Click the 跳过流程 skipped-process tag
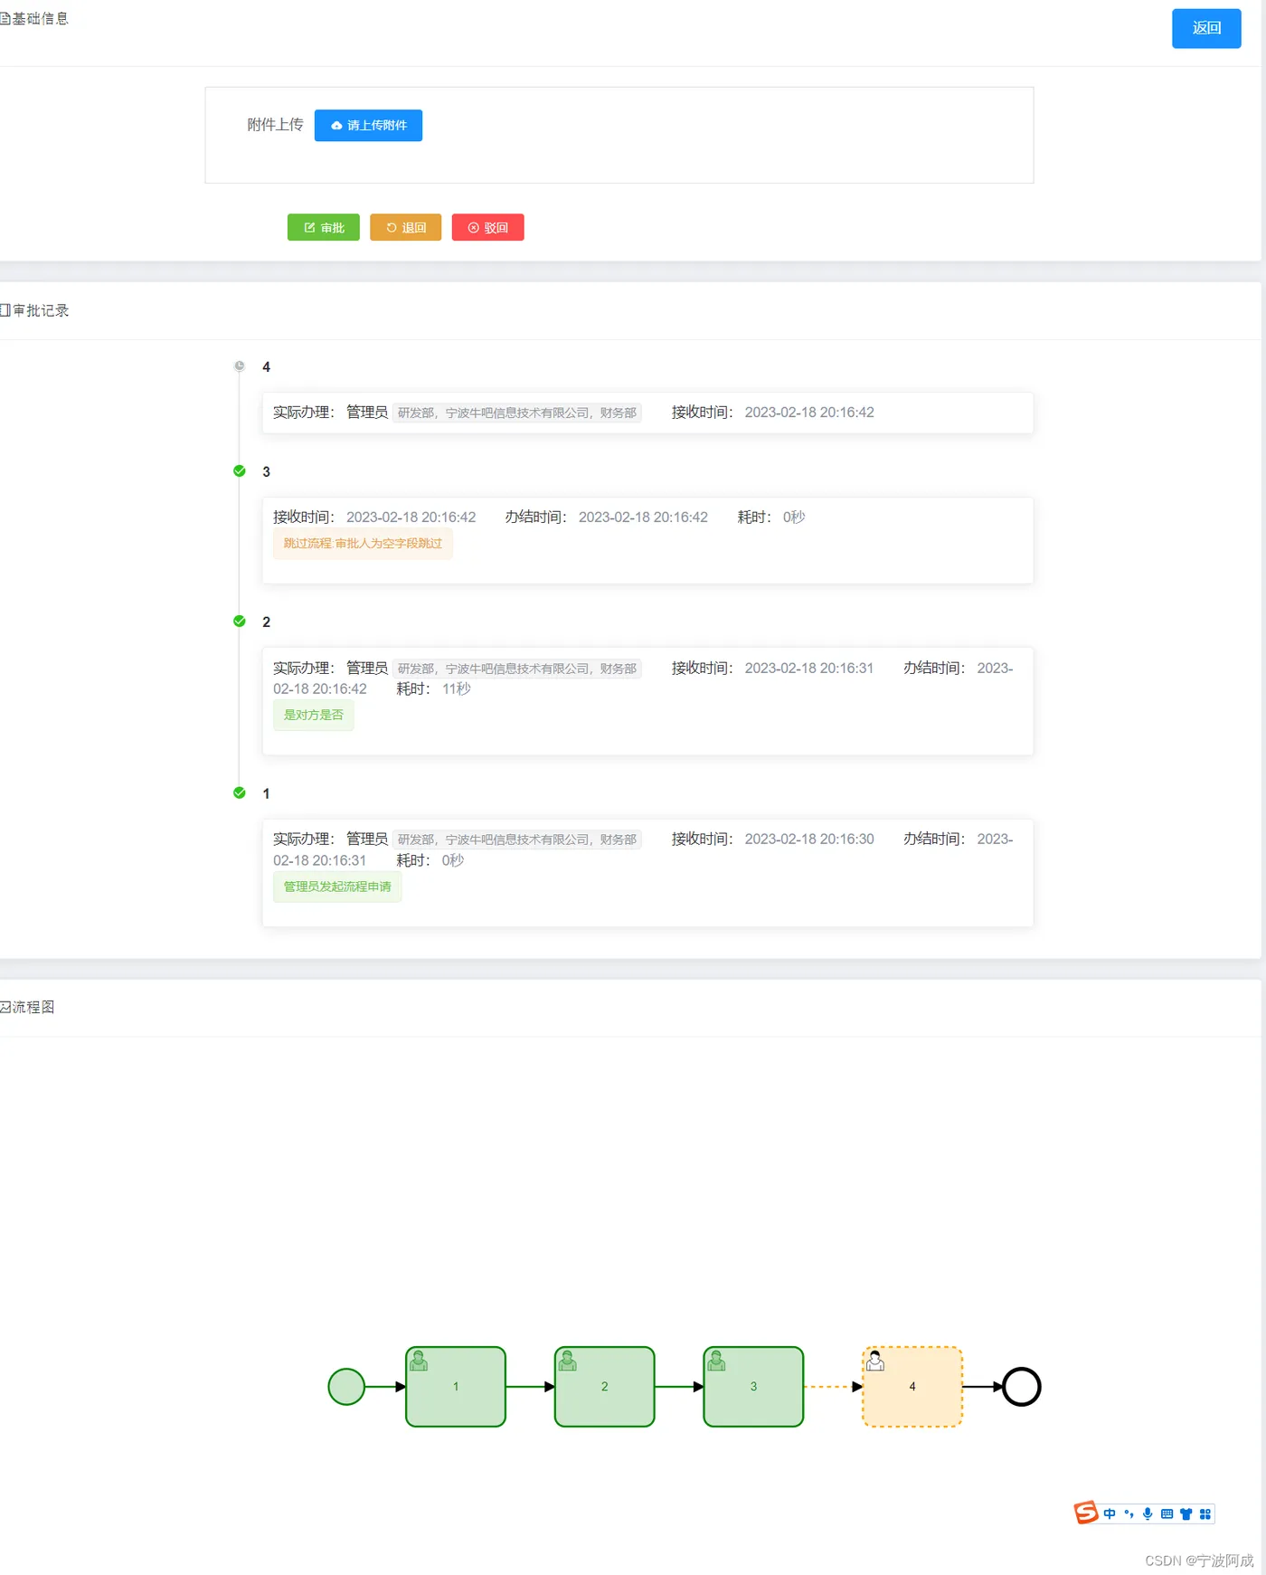The height and width of the screenshot is (1575, 1266). point(363,544)
